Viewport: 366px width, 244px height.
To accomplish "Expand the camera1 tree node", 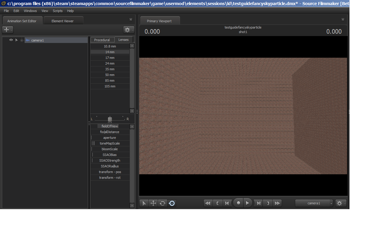I will click(22, 40).
